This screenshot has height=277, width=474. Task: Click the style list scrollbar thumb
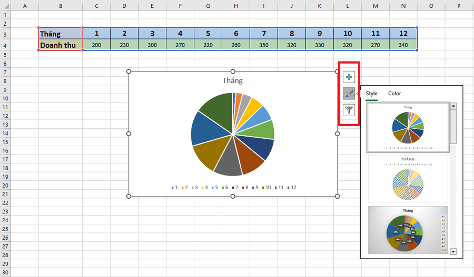pos(453,127)
